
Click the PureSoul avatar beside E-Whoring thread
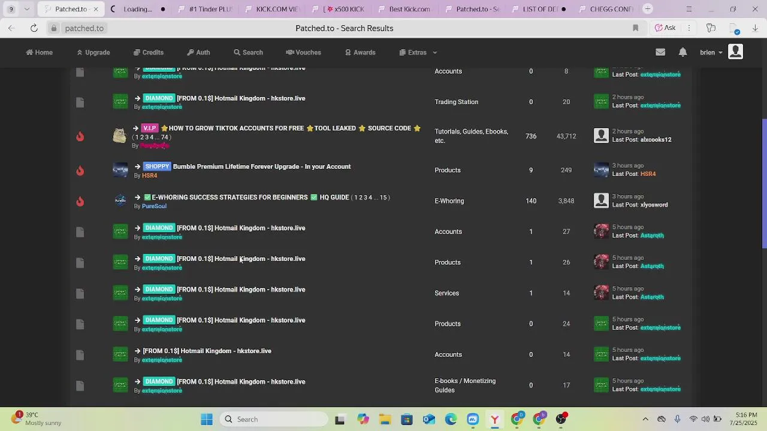(x=120, y=201)
